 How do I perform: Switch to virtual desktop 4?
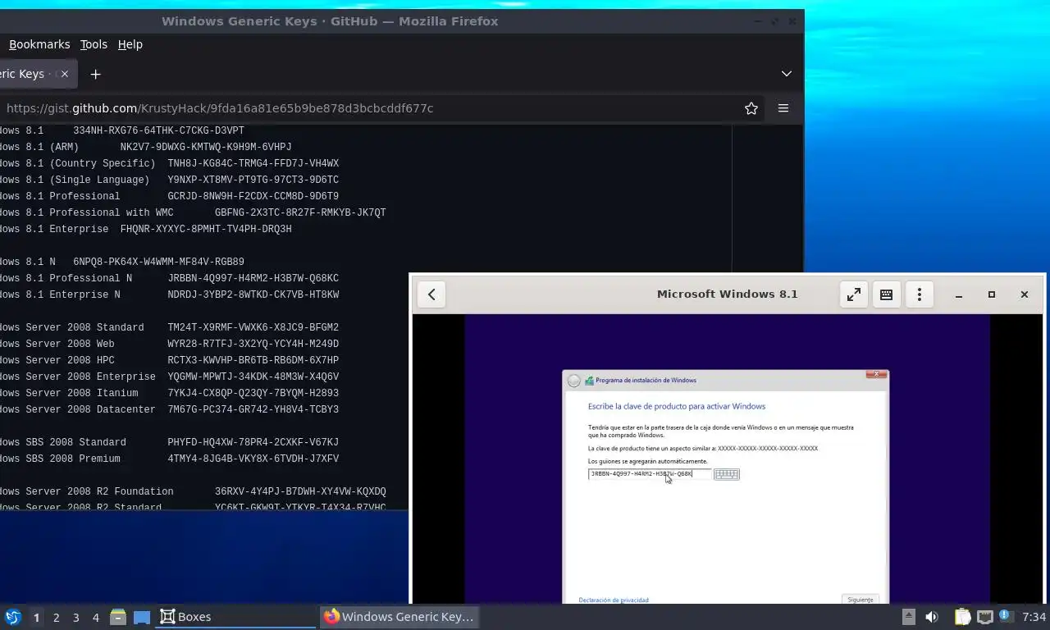(95, 618)
